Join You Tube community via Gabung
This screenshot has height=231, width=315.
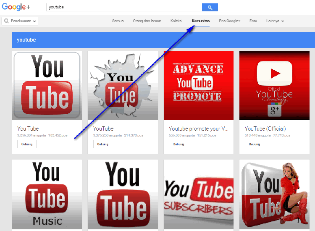[x=27, y=144]
